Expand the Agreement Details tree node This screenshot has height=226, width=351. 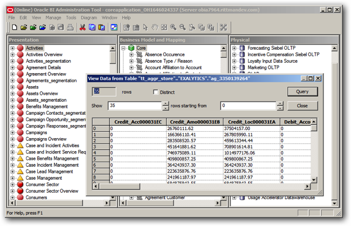(12, 67)
